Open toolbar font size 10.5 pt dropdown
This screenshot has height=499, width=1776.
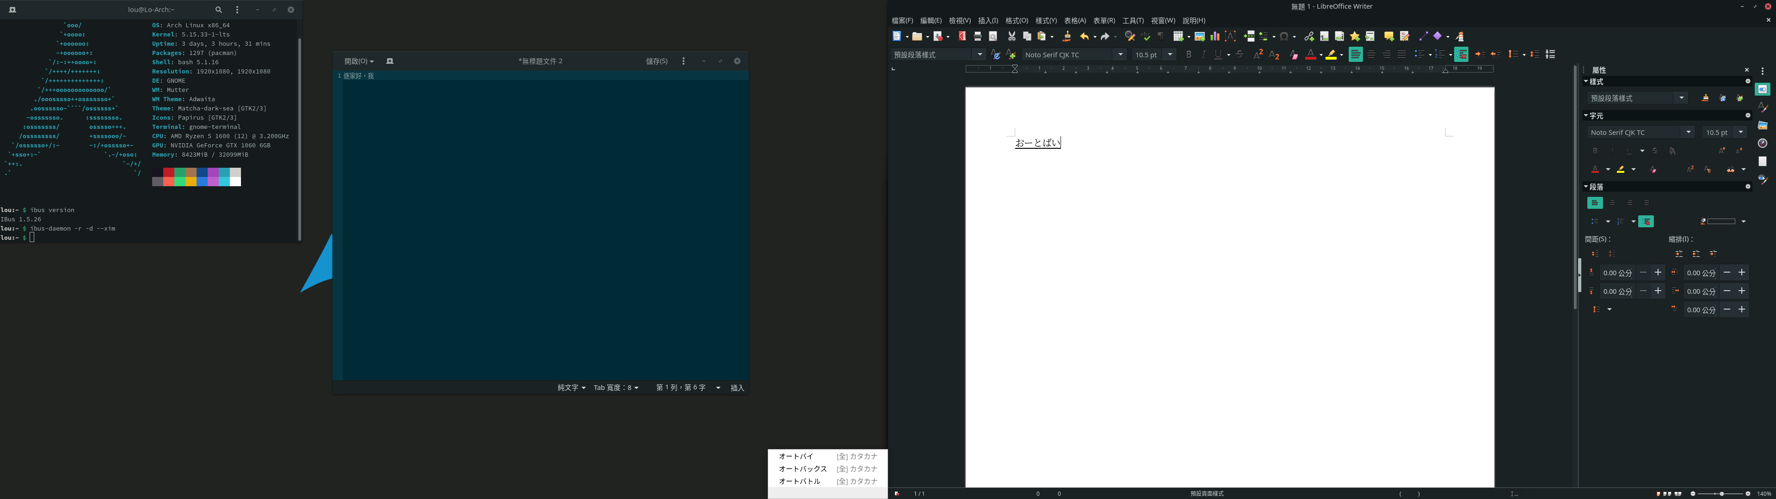[x=1170, y=55]
